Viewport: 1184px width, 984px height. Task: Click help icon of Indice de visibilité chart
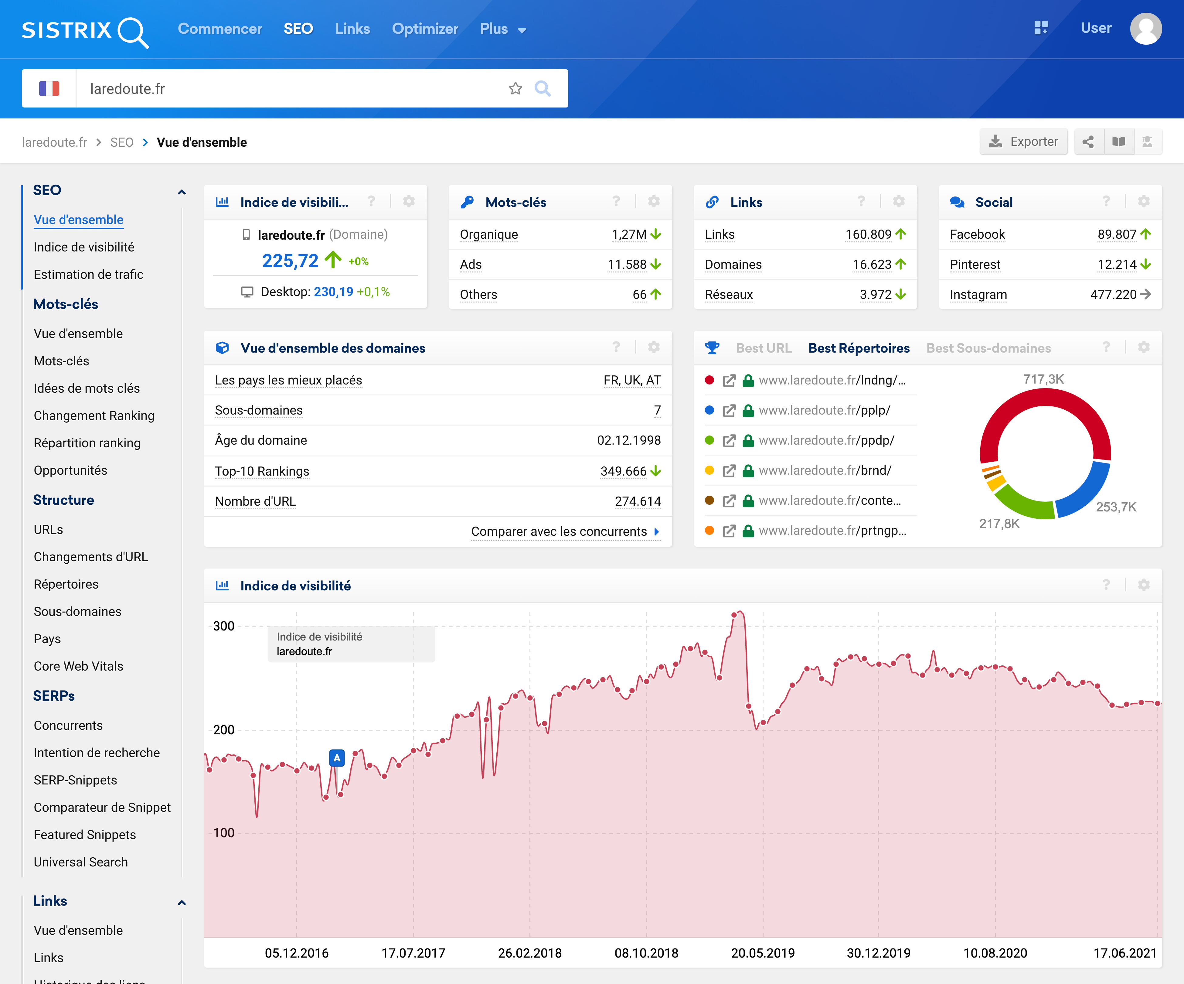[1106, 585]
